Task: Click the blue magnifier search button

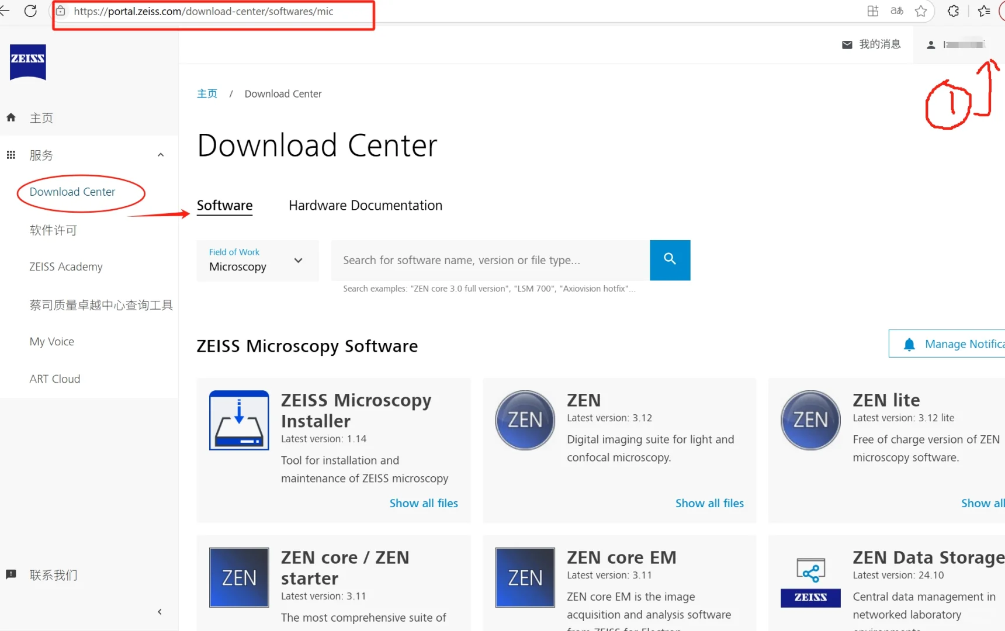Action: point(670,261)
